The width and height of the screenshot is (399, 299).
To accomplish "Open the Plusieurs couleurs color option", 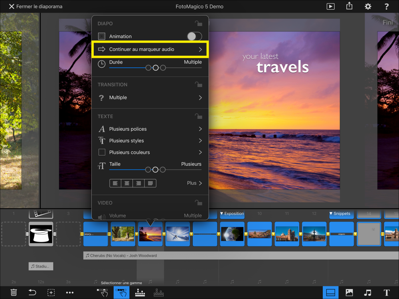I will (x=150, y=152).
